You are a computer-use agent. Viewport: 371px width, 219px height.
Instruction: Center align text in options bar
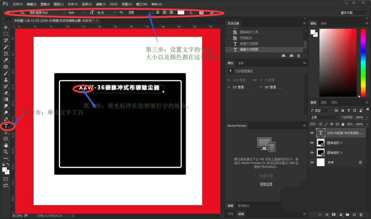[x=164, y=13]
